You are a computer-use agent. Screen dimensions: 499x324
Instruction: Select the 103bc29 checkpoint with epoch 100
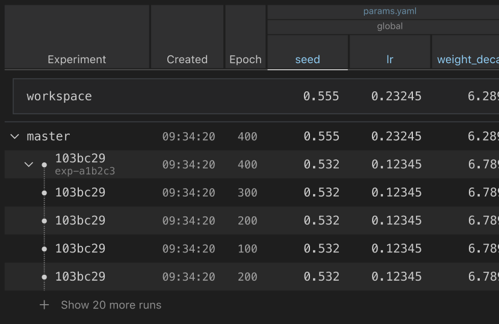(x=80, y=248)
